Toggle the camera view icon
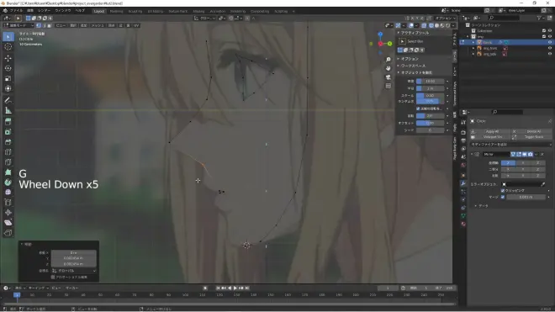 (x=388, y=77)
